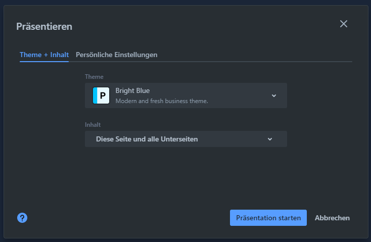This screenshot has height=242, width=371.
Task: Click the Modern and fresh business theme description
Action: click(x=162, y=101)
